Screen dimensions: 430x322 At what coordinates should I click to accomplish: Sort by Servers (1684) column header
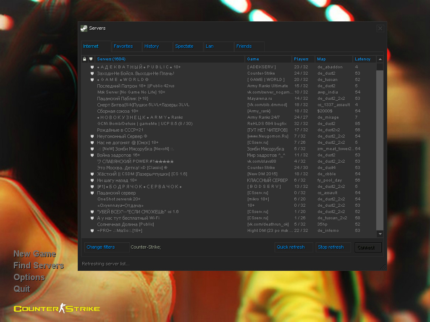(x=170, y=59)
